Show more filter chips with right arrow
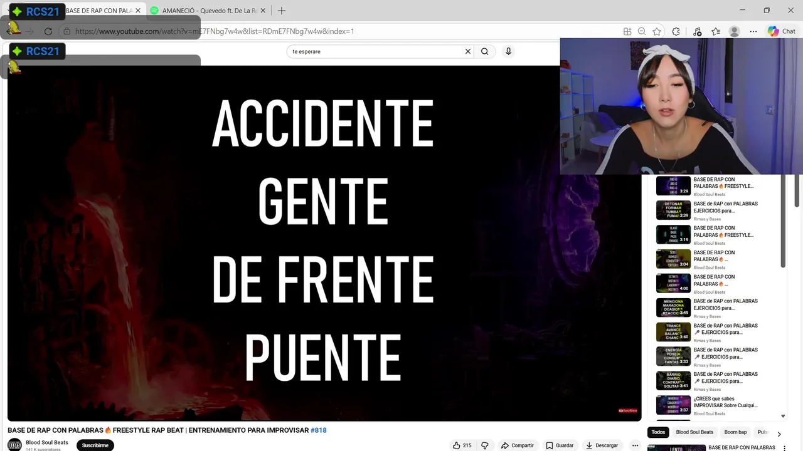803x451 pixels. point(779,433)
